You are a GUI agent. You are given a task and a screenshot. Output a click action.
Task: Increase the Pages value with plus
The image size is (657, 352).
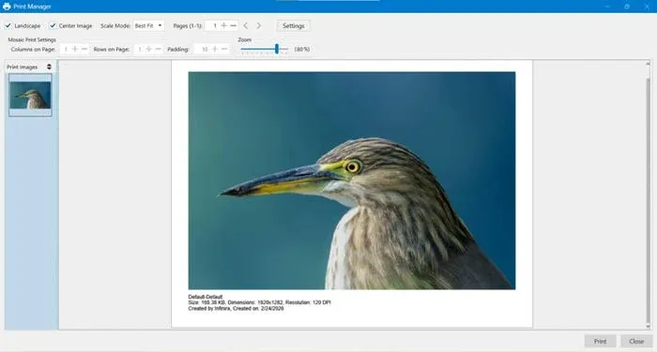click(224, 26)
